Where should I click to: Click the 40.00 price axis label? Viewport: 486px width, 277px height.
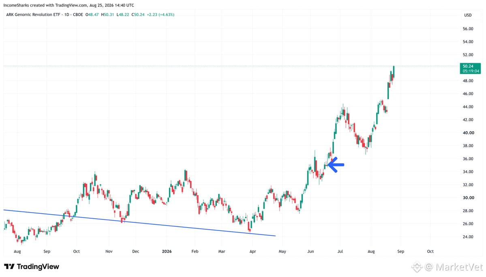(x=468, y=133)
